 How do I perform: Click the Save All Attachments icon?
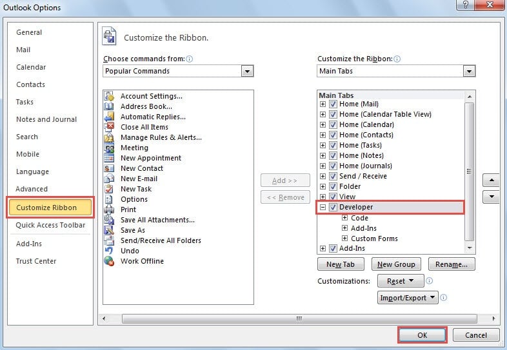click(x=109, y=220)
